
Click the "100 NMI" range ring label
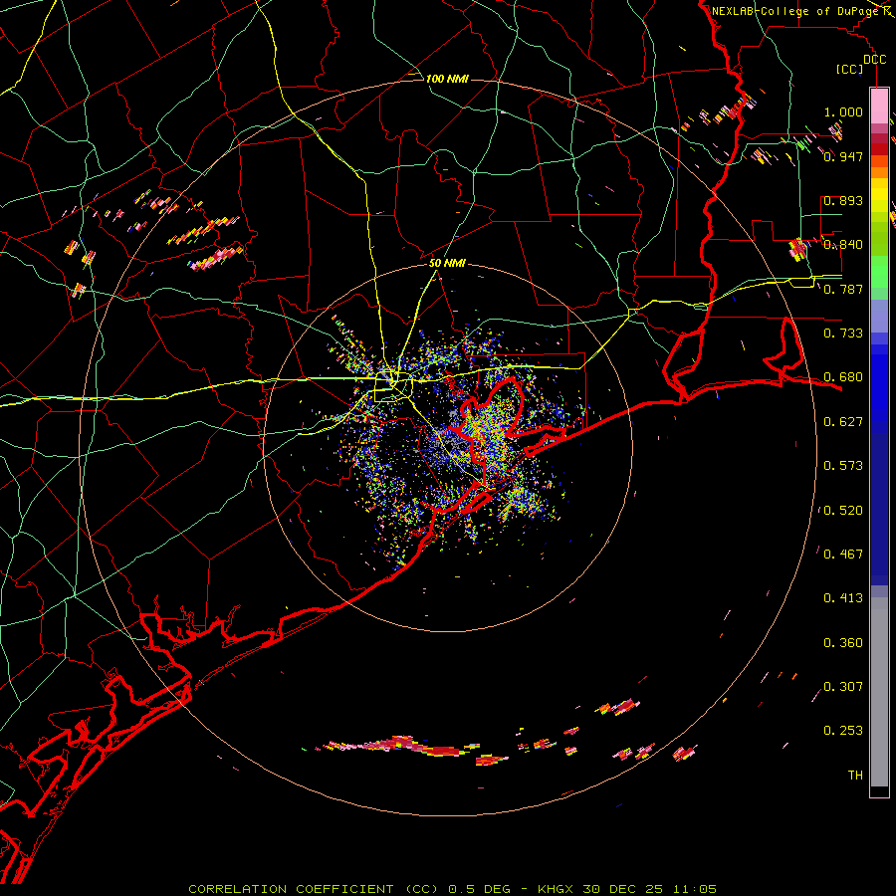[447, 79]
